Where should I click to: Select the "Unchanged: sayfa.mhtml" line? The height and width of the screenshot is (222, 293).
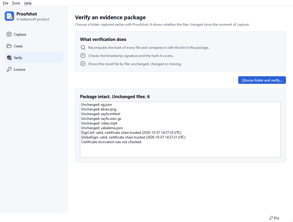(x=100, y=114)
